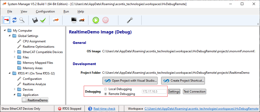The width and height of the screenshot is (260, 112).
Task: Click the red-black arrows toolbar icon
Action: click(x=7, y=20)
